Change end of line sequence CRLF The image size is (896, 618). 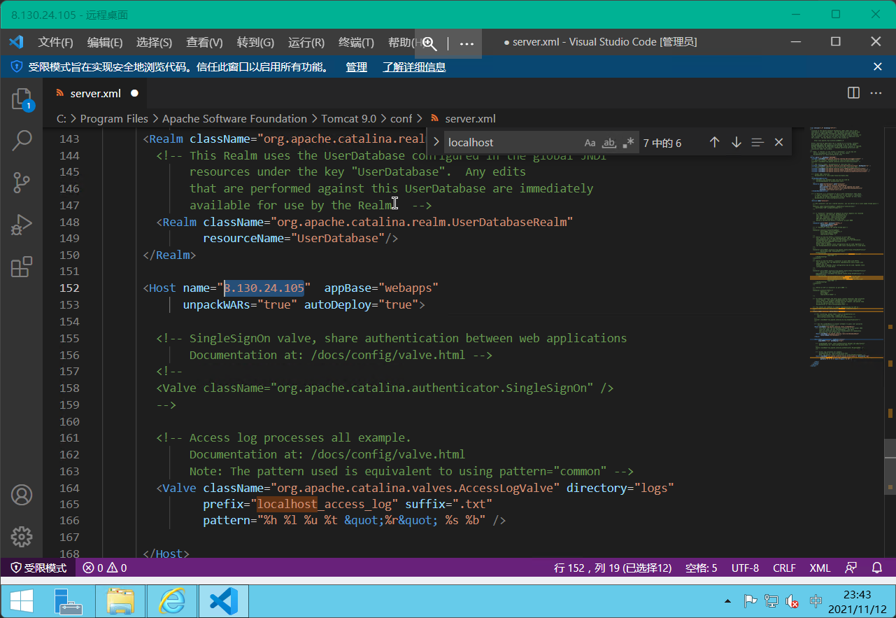pos(785,568)
